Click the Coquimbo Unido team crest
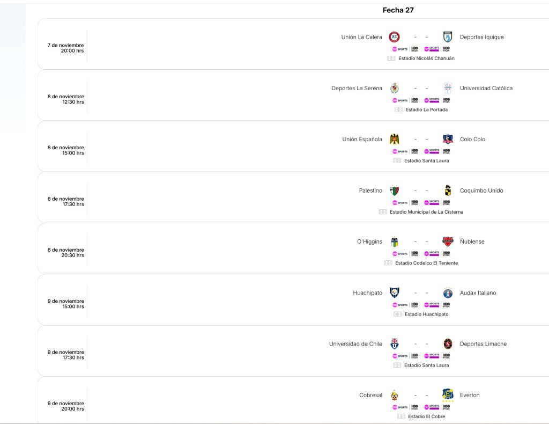 point(448,191)
